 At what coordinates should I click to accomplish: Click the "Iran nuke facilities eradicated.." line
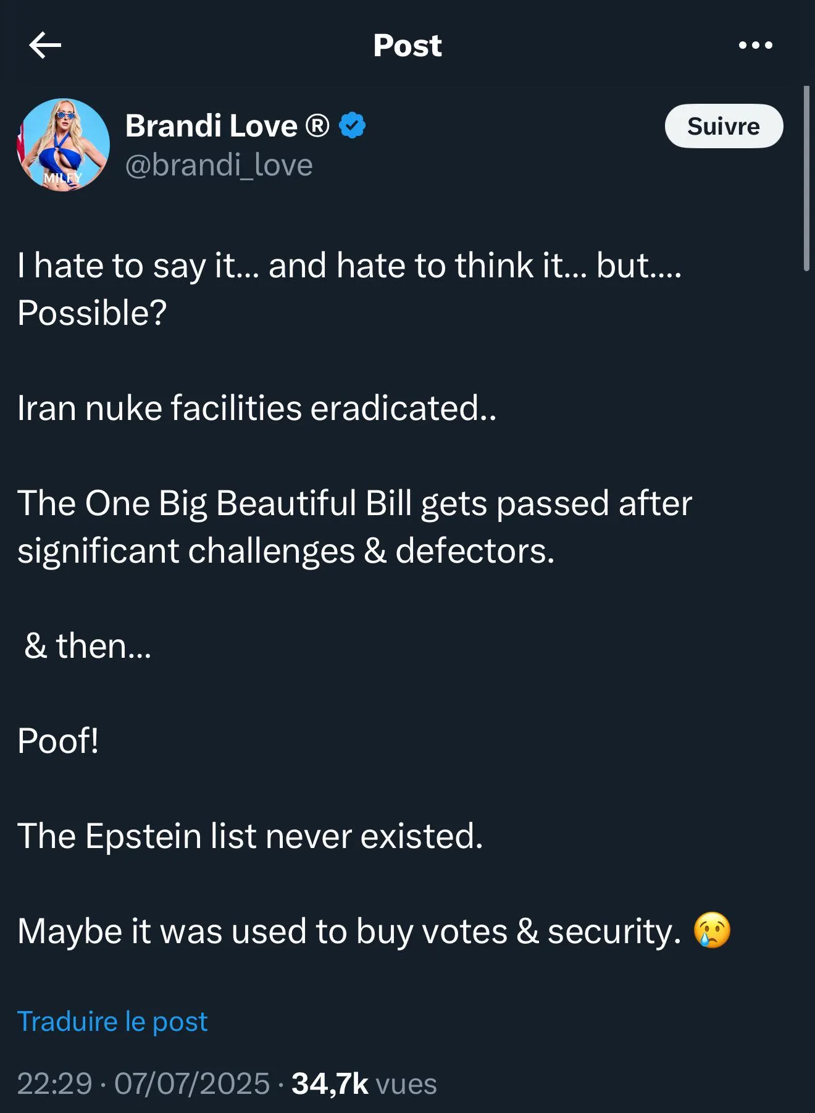point(257,408)
